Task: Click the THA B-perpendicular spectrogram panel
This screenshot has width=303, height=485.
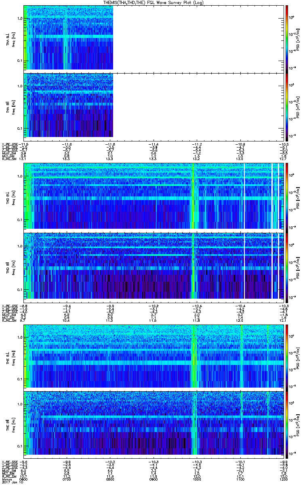Action: click(69, 38)
